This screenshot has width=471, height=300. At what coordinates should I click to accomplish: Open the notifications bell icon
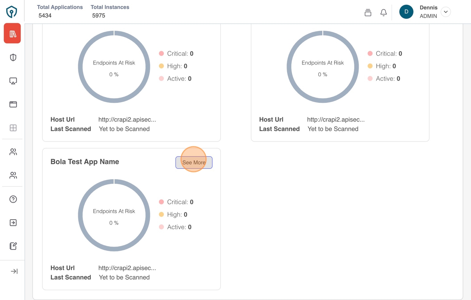click(x=383, y=12)
